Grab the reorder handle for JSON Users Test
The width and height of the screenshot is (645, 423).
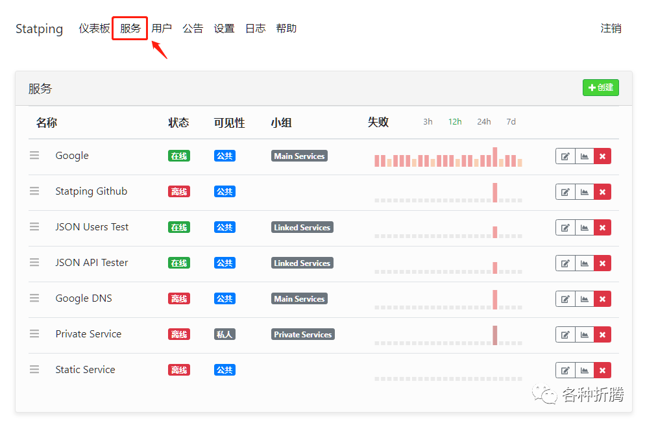[34, 227]
